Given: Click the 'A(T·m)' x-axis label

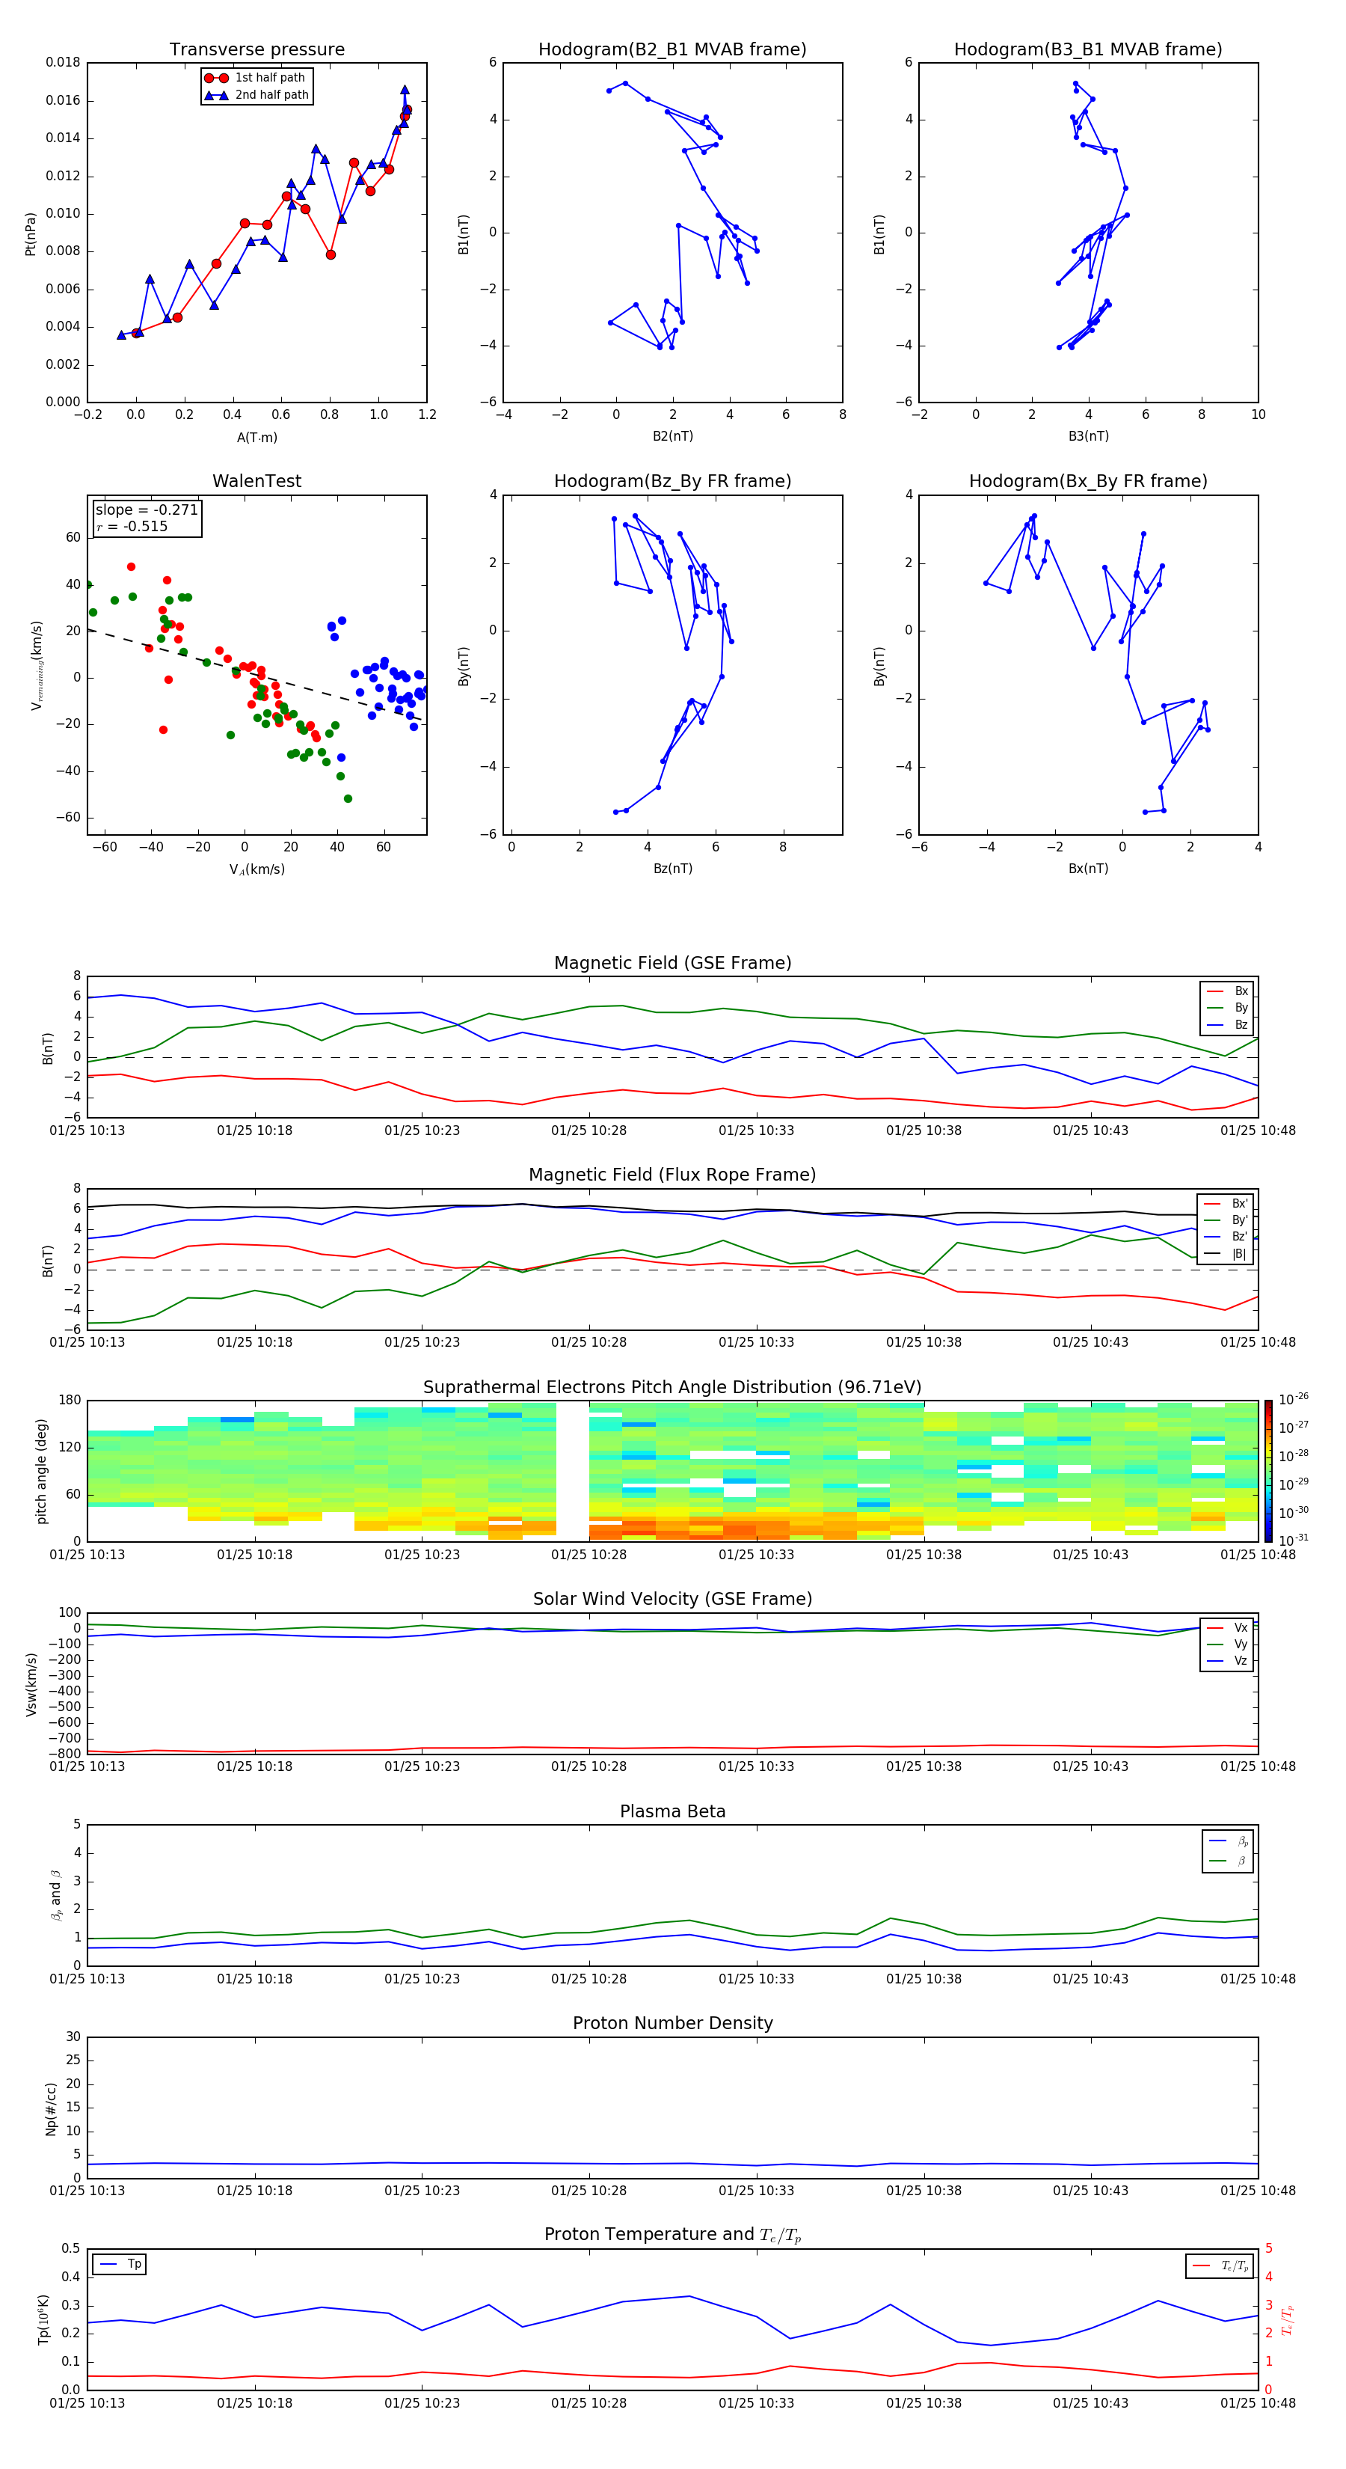Looking at the screenshot, I should 256,437.
